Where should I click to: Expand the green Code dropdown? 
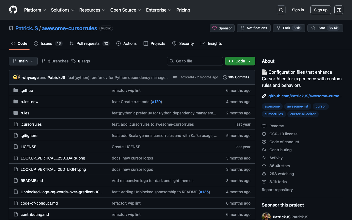[x=240, y=61]
